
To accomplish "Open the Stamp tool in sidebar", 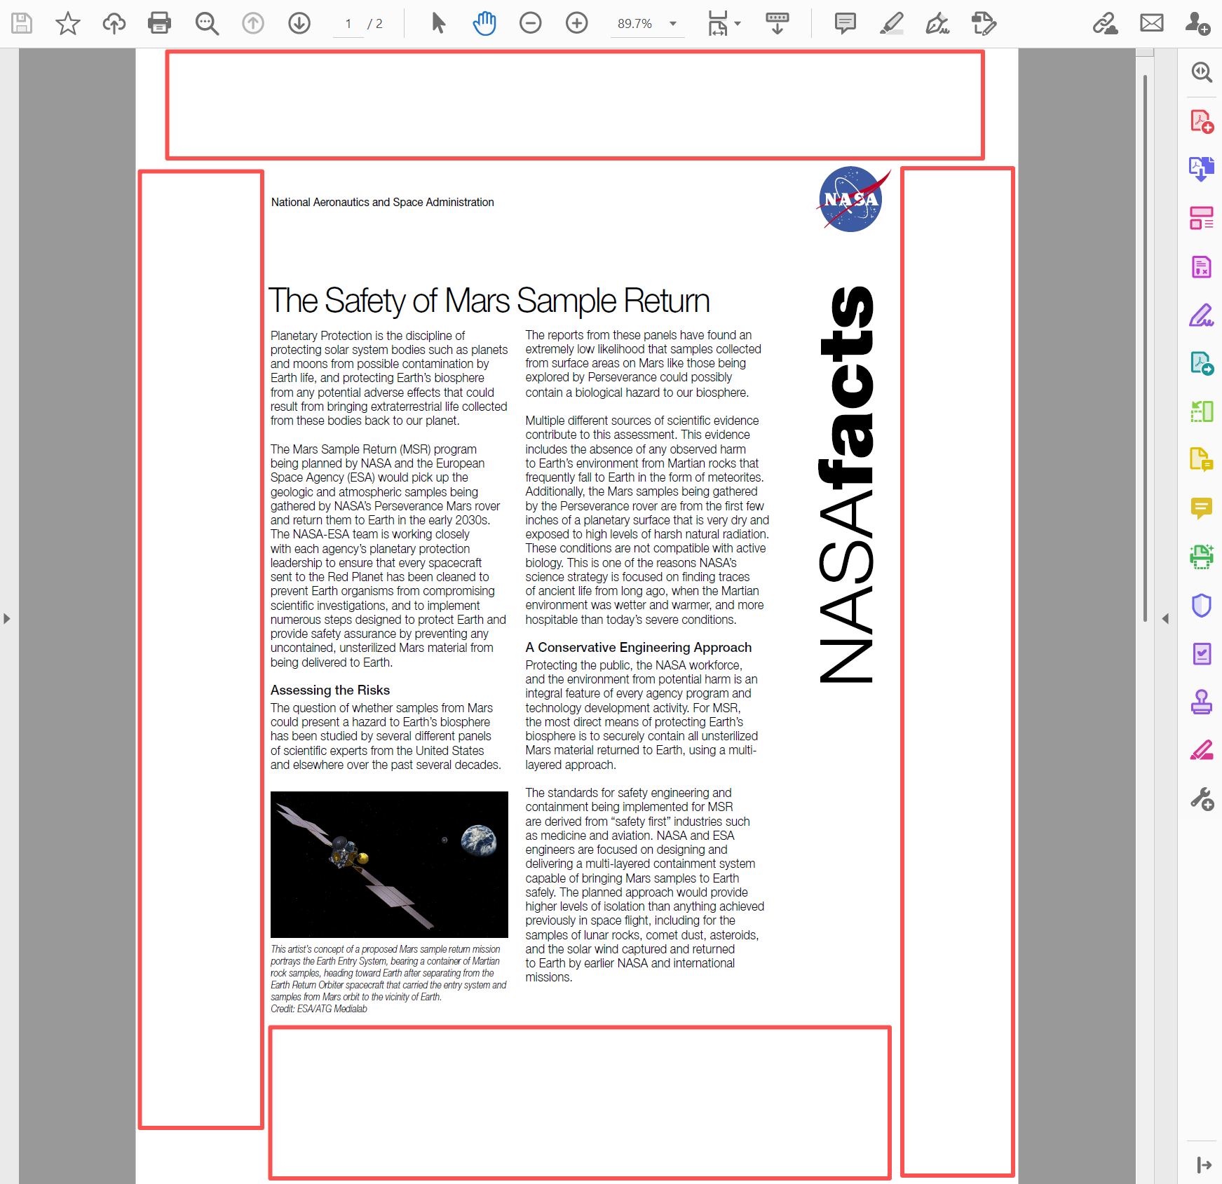I will (1201, 702).
